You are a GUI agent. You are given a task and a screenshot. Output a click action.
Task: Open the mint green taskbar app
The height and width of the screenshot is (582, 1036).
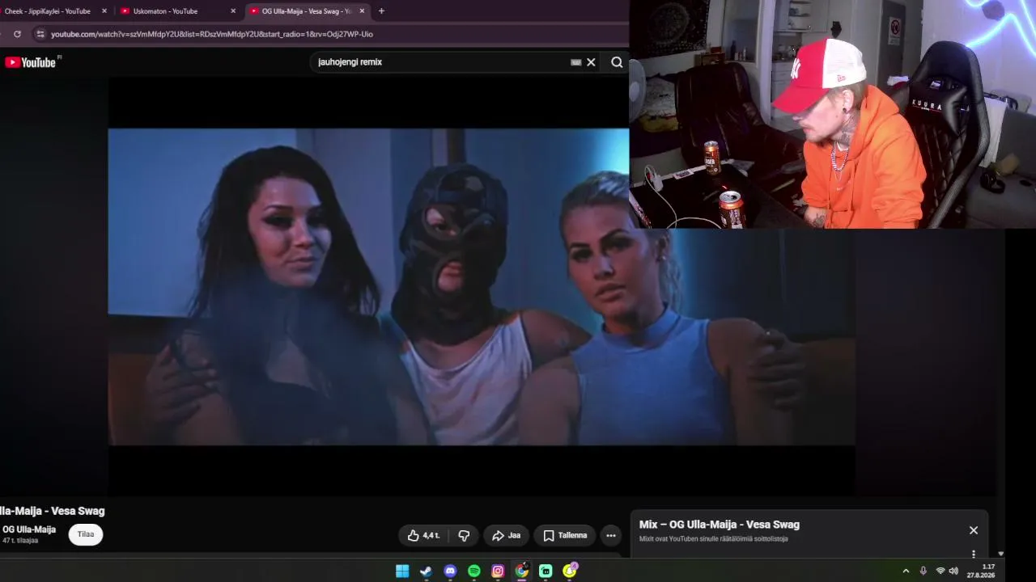point(546,571)
